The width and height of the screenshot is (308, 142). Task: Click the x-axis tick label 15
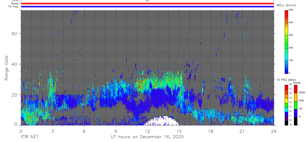(179, 131)
